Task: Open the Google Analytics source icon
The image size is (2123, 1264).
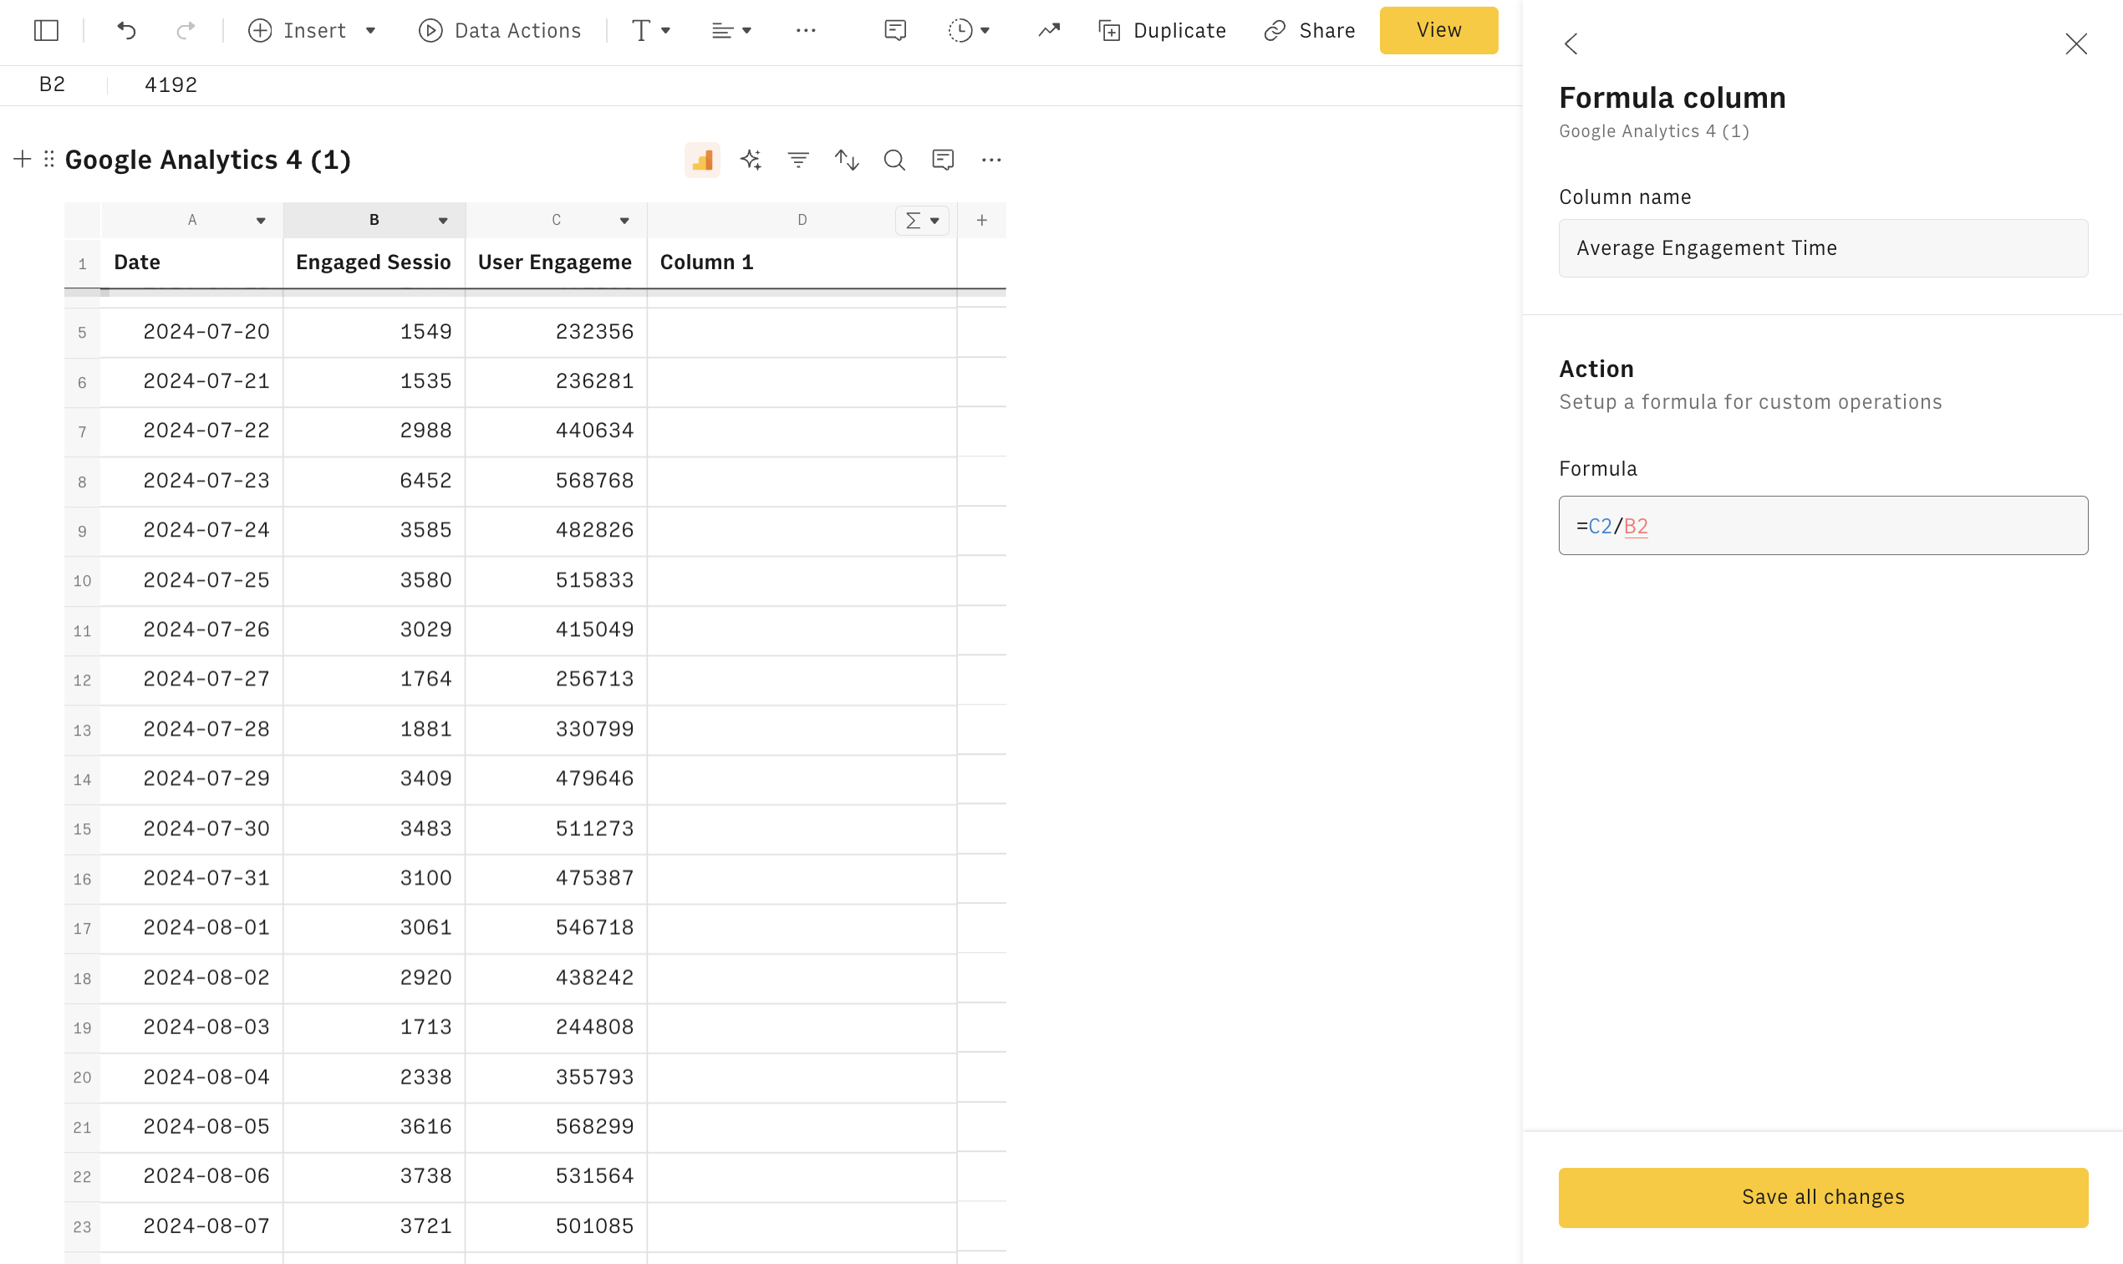Action: click(702, 161)
